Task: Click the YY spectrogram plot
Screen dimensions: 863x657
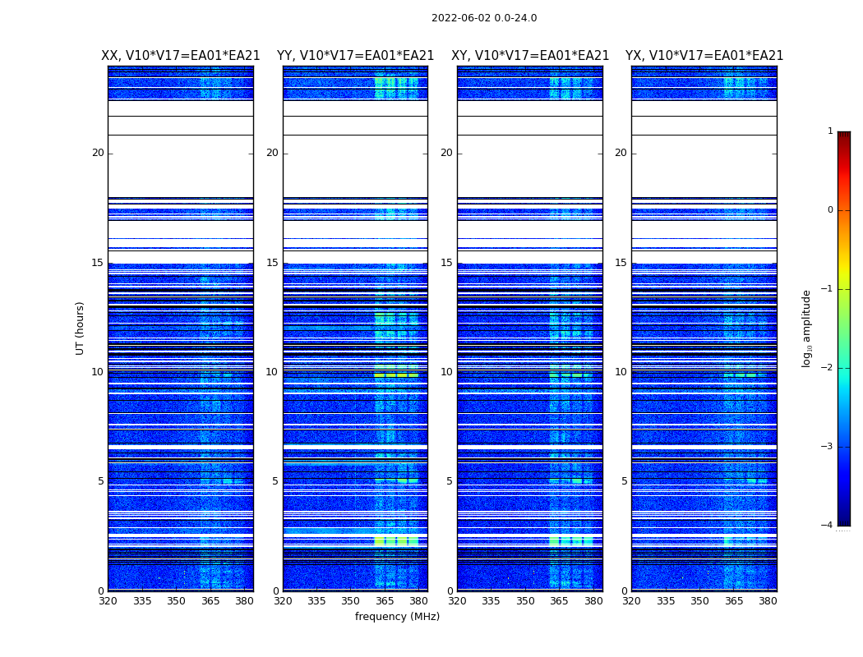Action: tap(356, 328)
